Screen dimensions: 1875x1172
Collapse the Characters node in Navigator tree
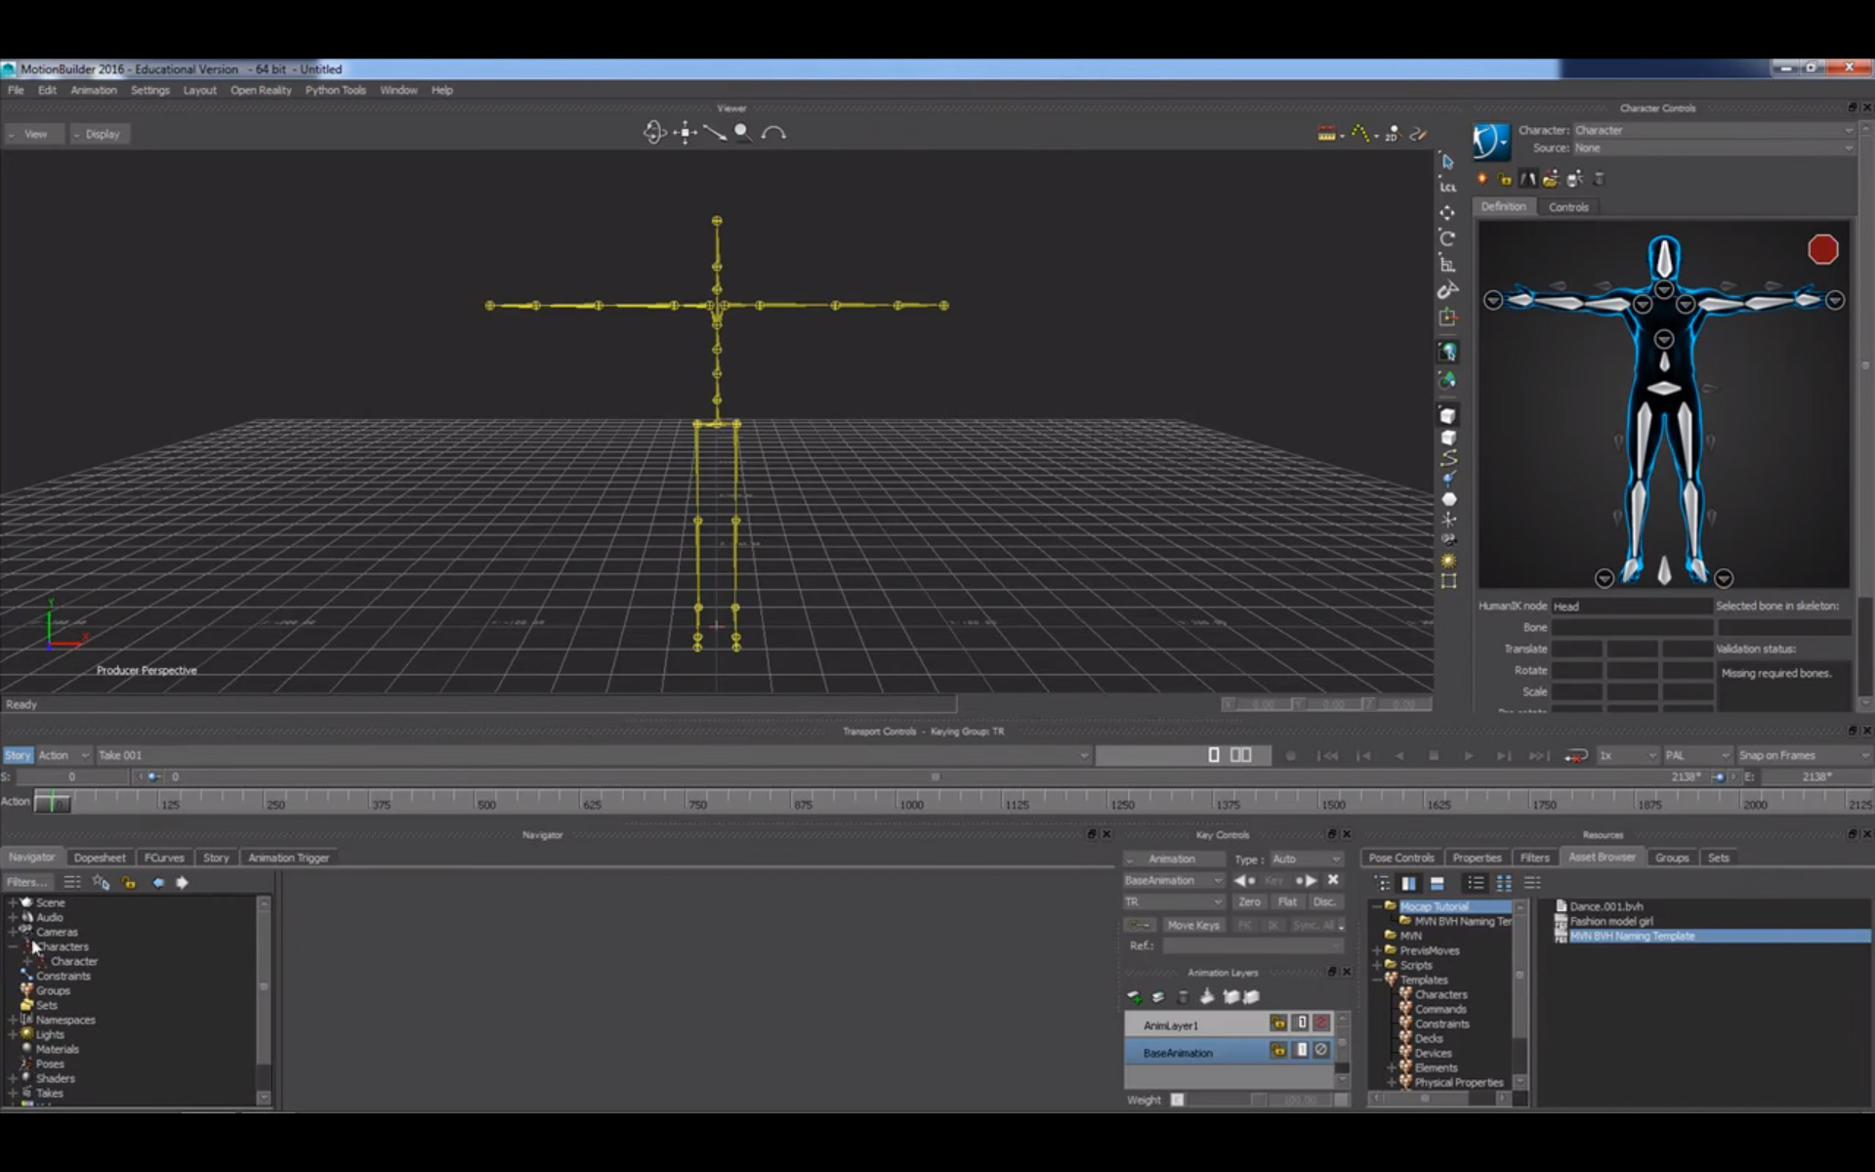(13, 946)
